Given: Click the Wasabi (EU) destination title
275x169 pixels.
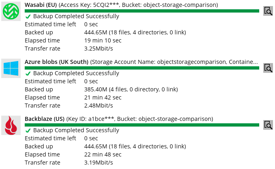Looking at the screenshot, I should pos(41,5).
